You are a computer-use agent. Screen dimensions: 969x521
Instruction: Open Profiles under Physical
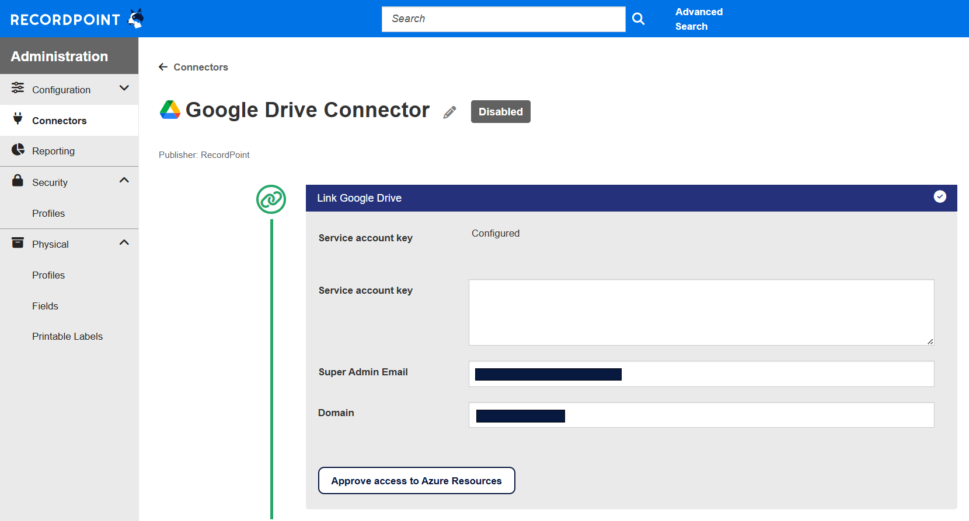point(48,275)
